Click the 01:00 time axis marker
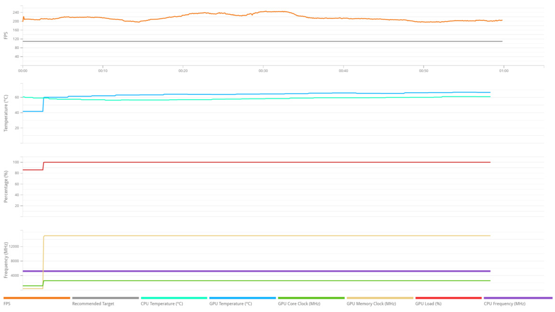 [x=504, y=71]
